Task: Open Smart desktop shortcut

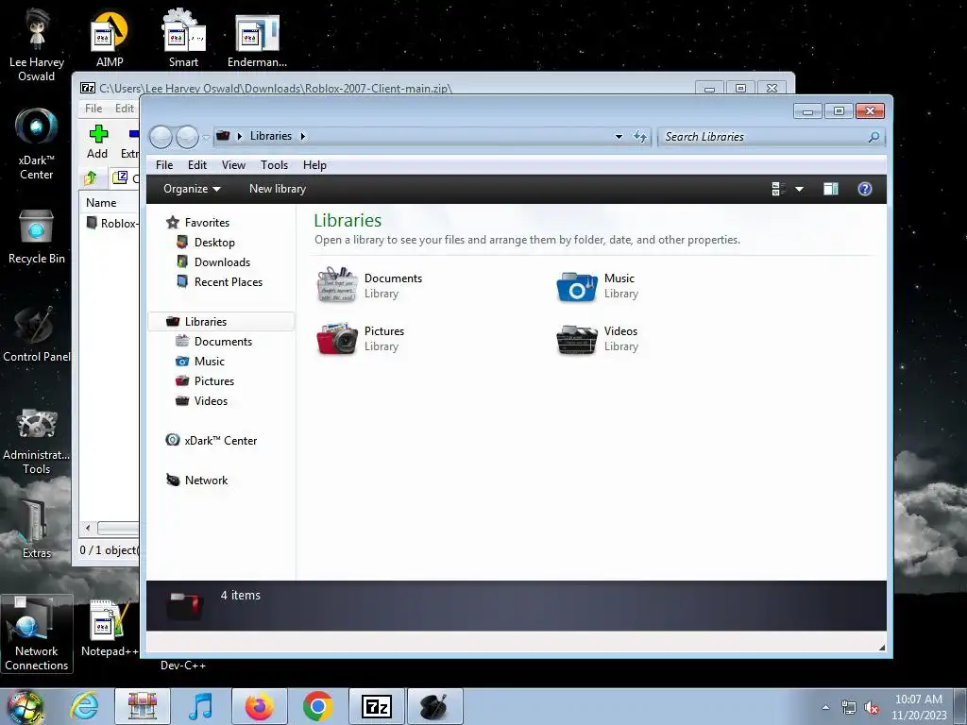Action: [x=184, y=38]
